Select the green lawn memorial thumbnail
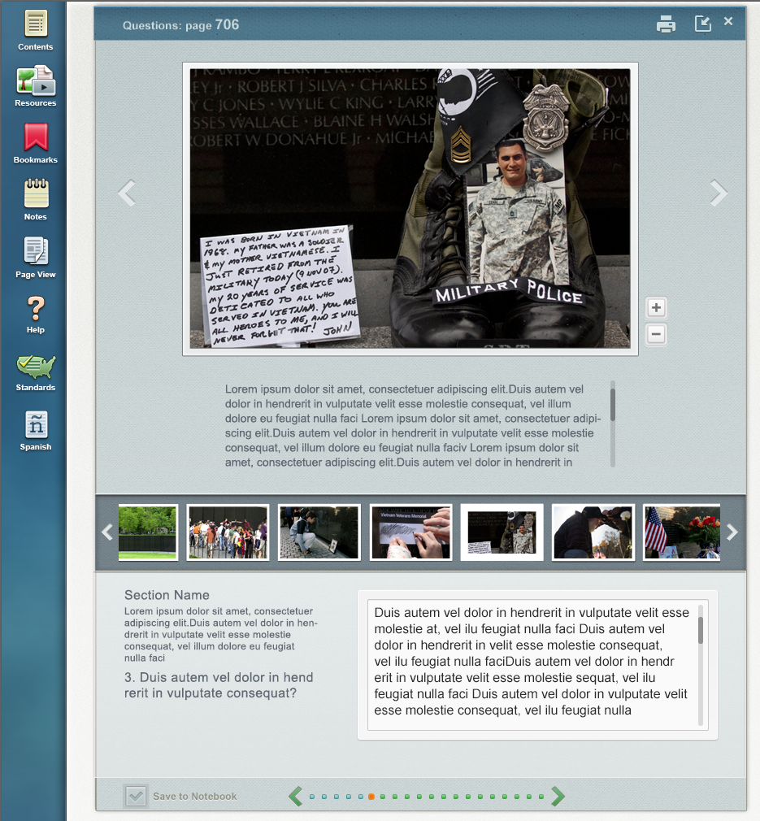 click(x=148, y=532)
